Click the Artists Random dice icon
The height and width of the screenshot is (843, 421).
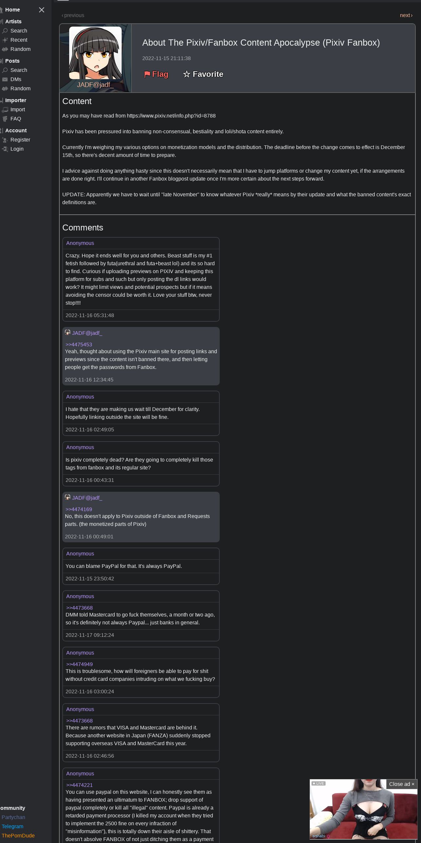pyautogui.click(x=5, y=49)
